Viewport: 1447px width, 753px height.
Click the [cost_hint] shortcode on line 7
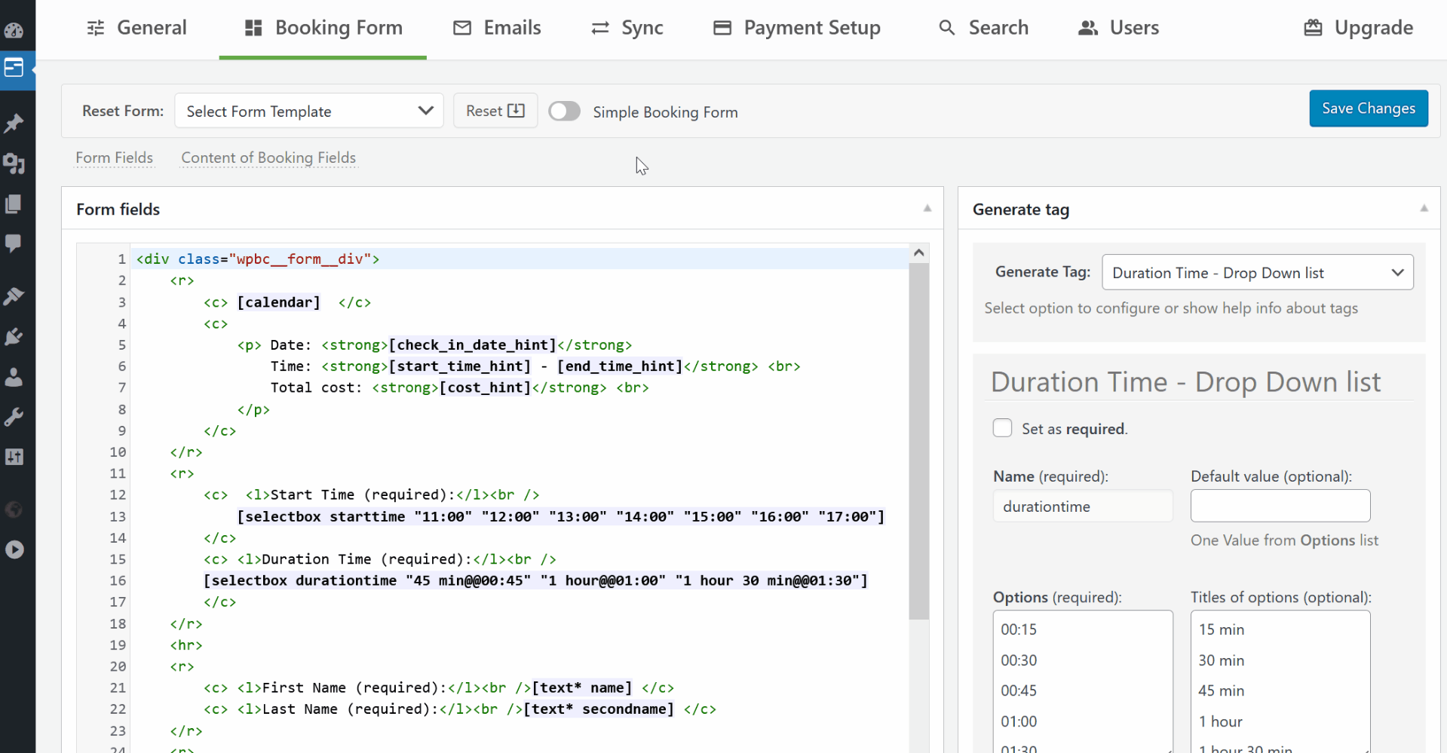pyautogui.click(x=485, y=387)
